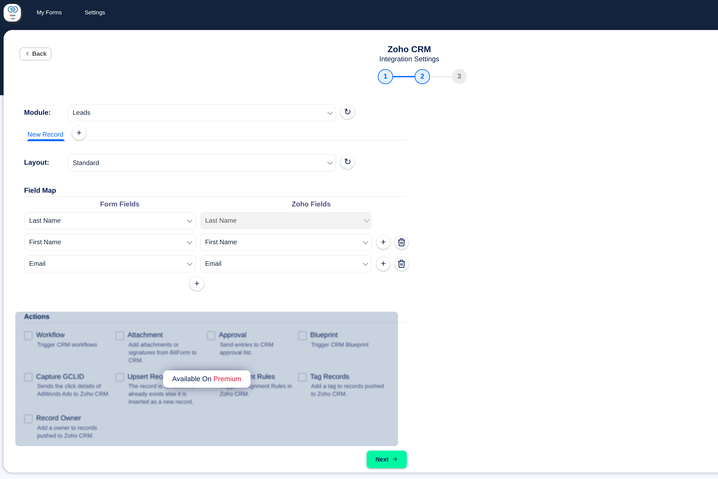Refresh the Module list
The height and width of the screenshot is (479, 718).
pyautogui.click(x=347, y=112)
